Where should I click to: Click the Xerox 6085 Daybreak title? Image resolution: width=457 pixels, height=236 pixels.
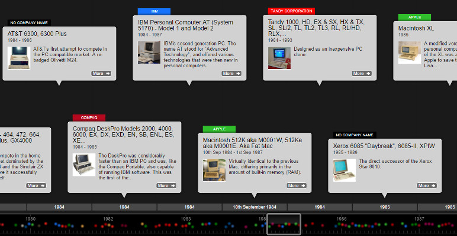[x=384, y=146]
